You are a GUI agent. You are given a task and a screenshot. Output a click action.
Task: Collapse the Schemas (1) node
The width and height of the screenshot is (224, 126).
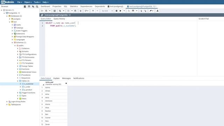[12, 43]
